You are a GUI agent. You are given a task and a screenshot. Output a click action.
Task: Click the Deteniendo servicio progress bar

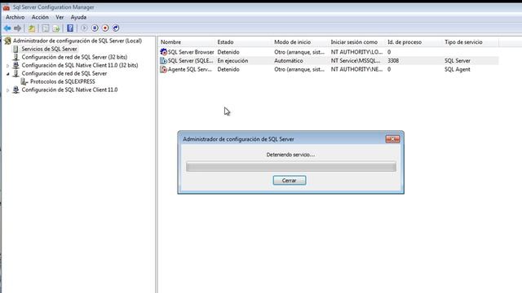coord(291,166)
